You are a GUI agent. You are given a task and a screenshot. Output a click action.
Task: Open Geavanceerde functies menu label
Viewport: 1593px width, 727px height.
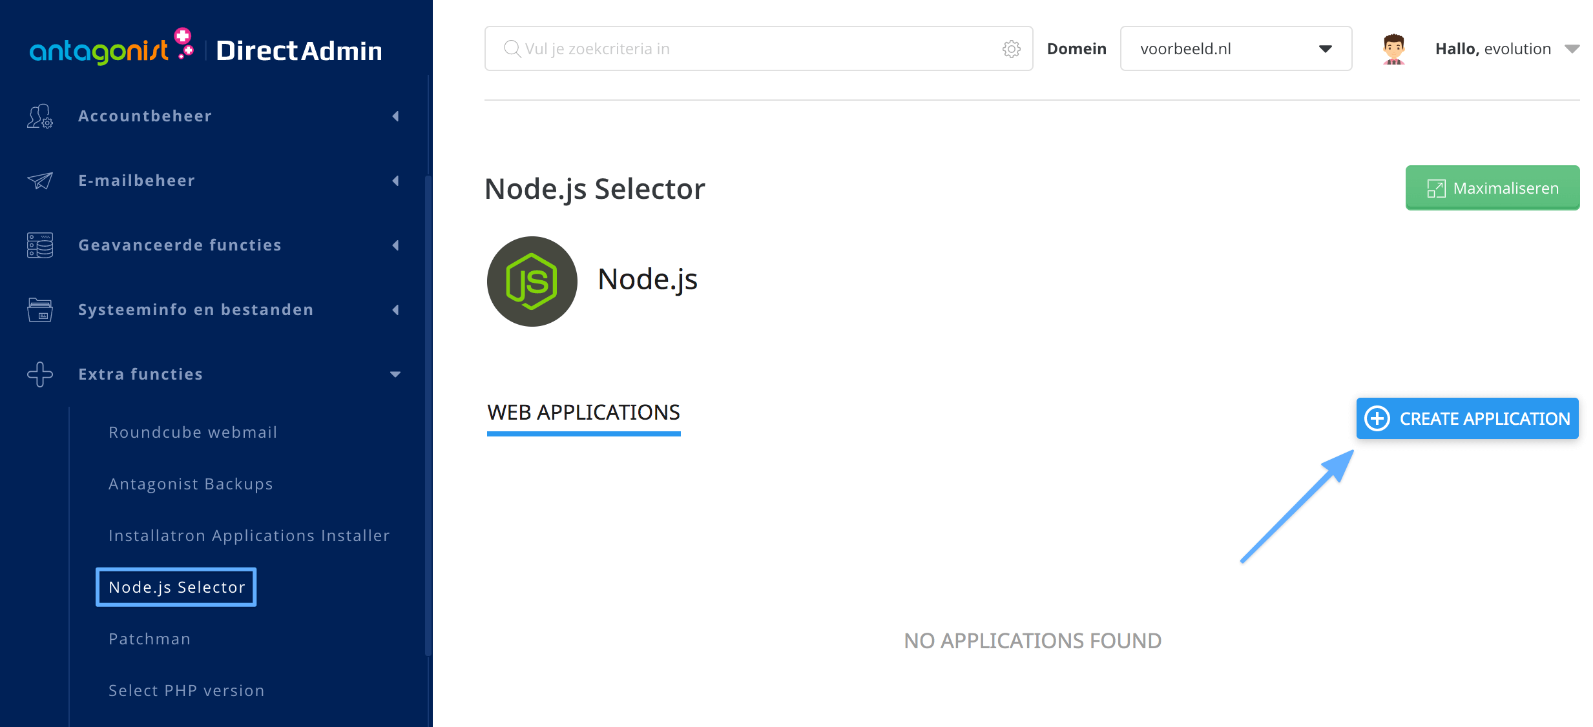click(x=180, y=245)
